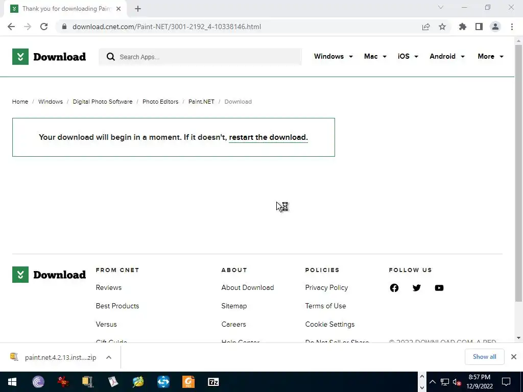Click the network tray icon
Viewport: 523px width, 392px height.
pos(445,382)
